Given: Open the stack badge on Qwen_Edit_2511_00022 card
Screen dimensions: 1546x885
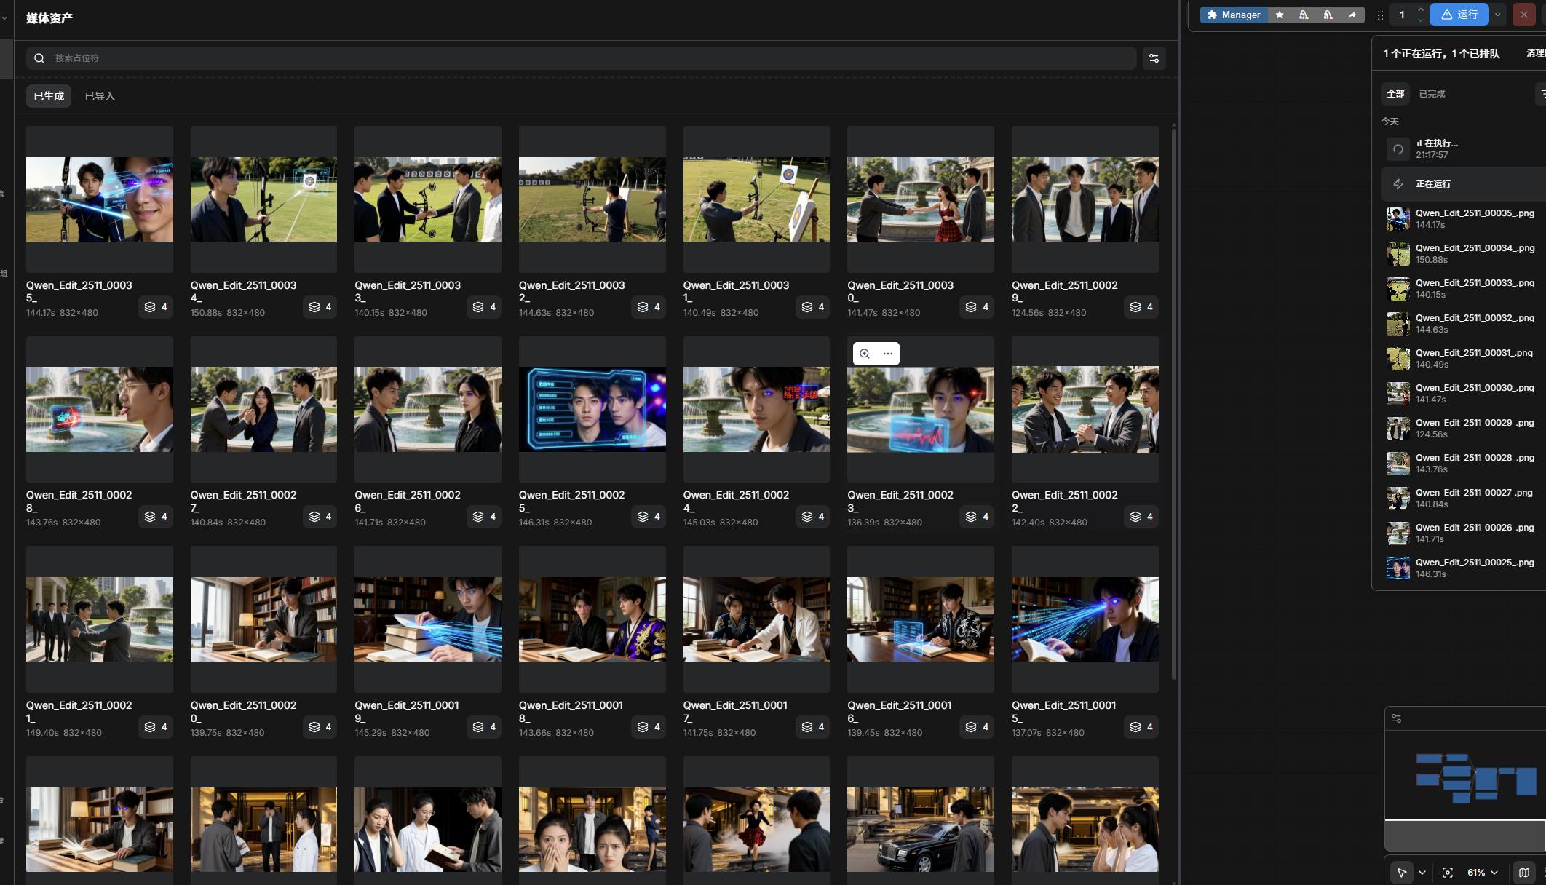Looking at the screenshot, I should tap(1141, 517).
